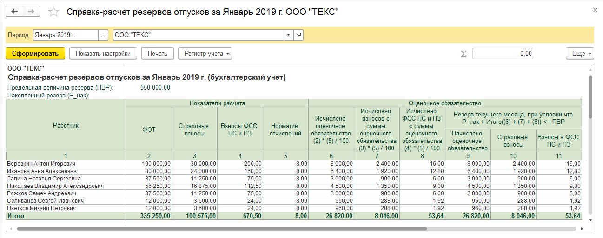Click Показать настройки button
This screenshot has width=603, height=238.
pos(103,54)
